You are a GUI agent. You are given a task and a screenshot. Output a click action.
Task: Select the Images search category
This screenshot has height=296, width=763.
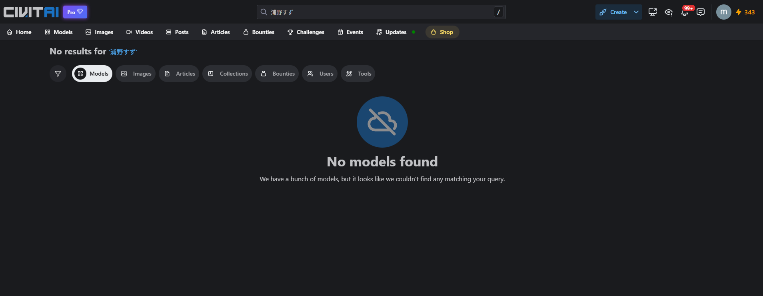point(136,74)
